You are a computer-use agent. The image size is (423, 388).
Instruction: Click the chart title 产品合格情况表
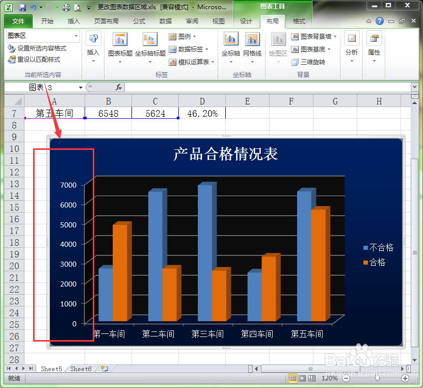pos(226,154)
